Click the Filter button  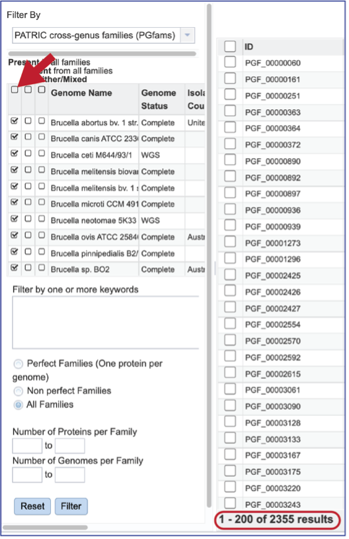coord(71,507)
